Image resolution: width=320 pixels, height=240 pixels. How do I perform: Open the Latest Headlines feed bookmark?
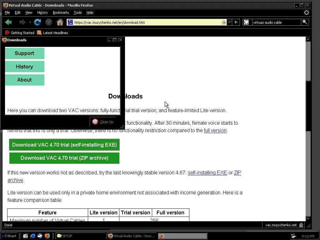click(52, 32)
